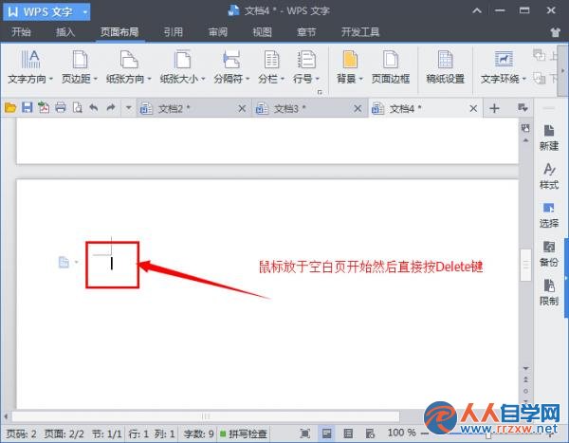Click the 字数: 9 word count status
569x443 pixels.
pyautogui.click(x=198, y=434)
